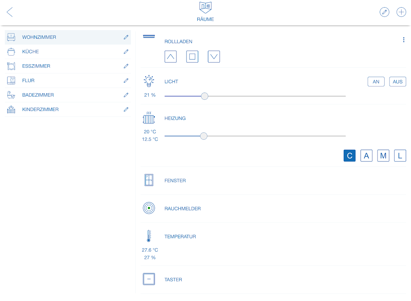Click the Licht device label
Image resolution: width=411 pixels, height=301 pixels.
click(x=171, y=82)
